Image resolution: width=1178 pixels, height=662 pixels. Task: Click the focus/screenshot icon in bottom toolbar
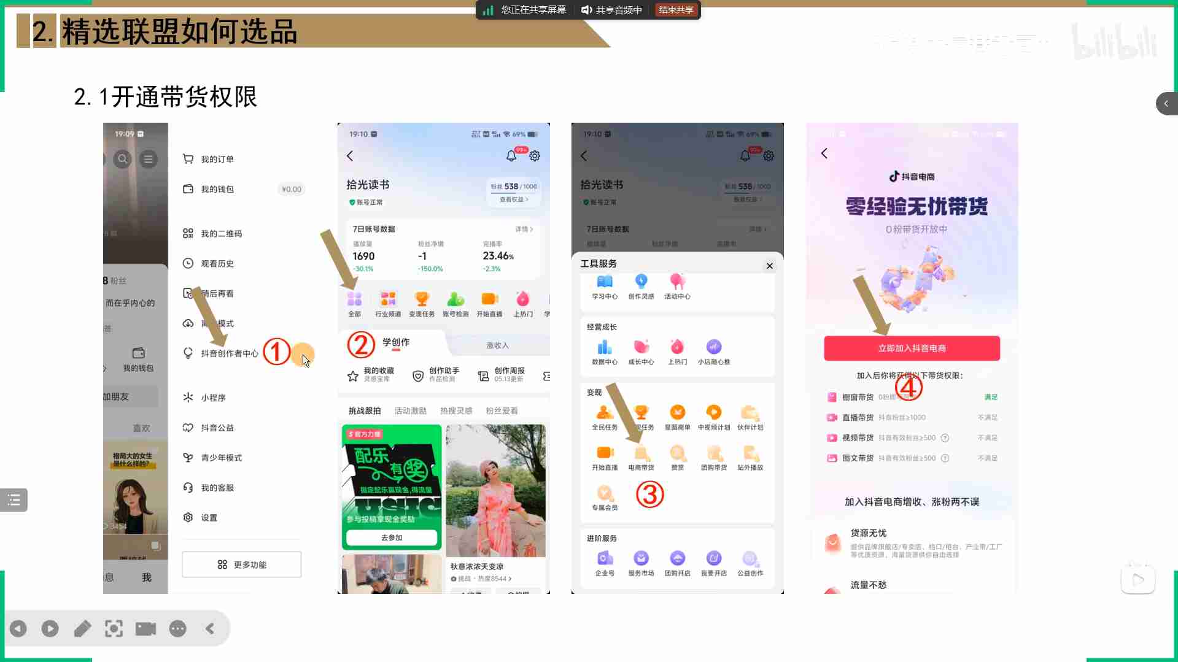[x=114, y=628]
